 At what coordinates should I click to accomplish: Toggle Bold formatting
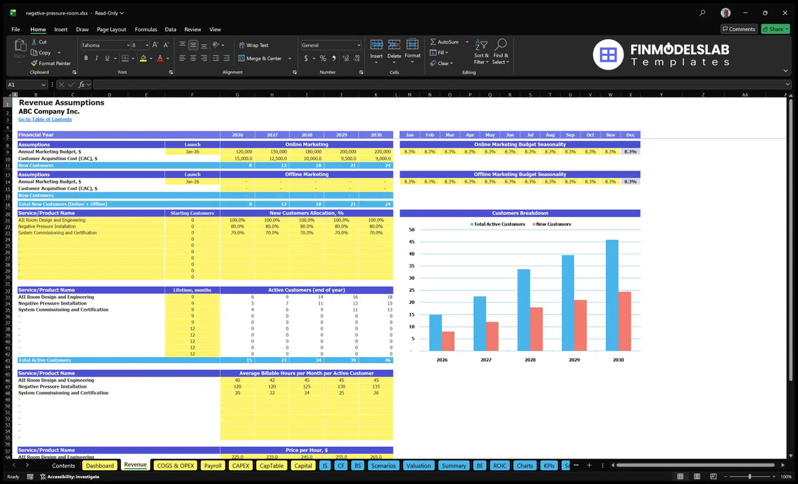click(86, 58)
